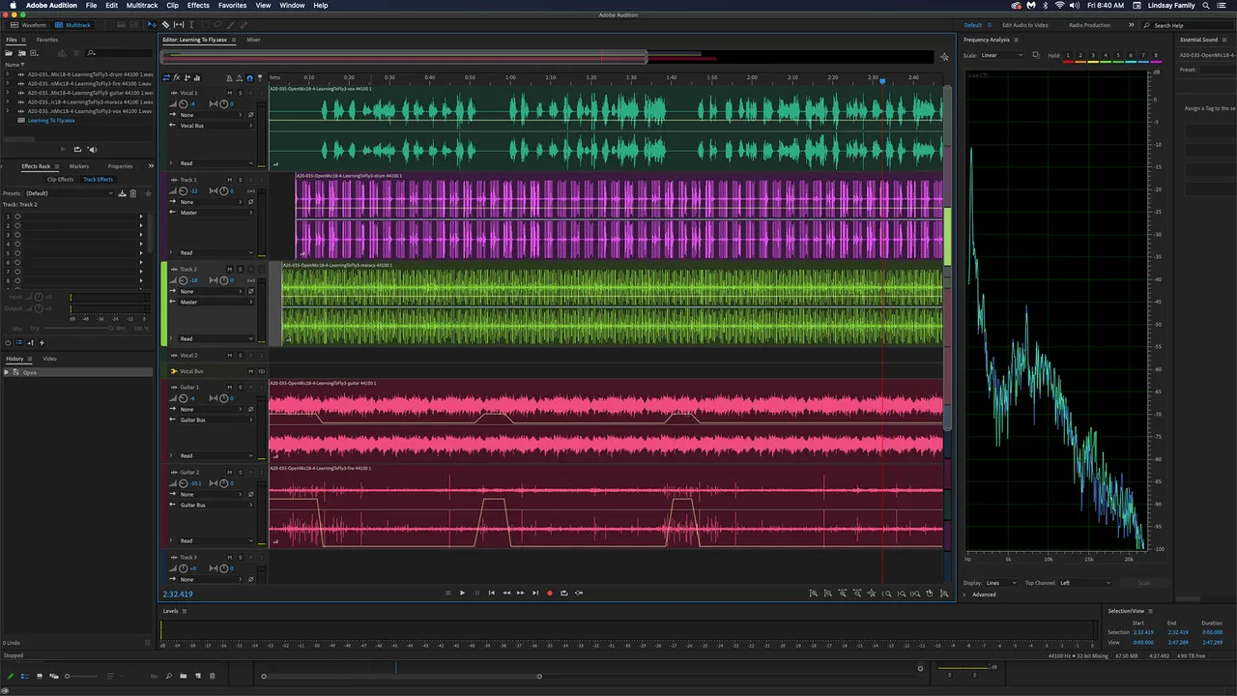
Task: Solo Track 1 with its S button
Action: pyautogui.click(x=241, y=180)
